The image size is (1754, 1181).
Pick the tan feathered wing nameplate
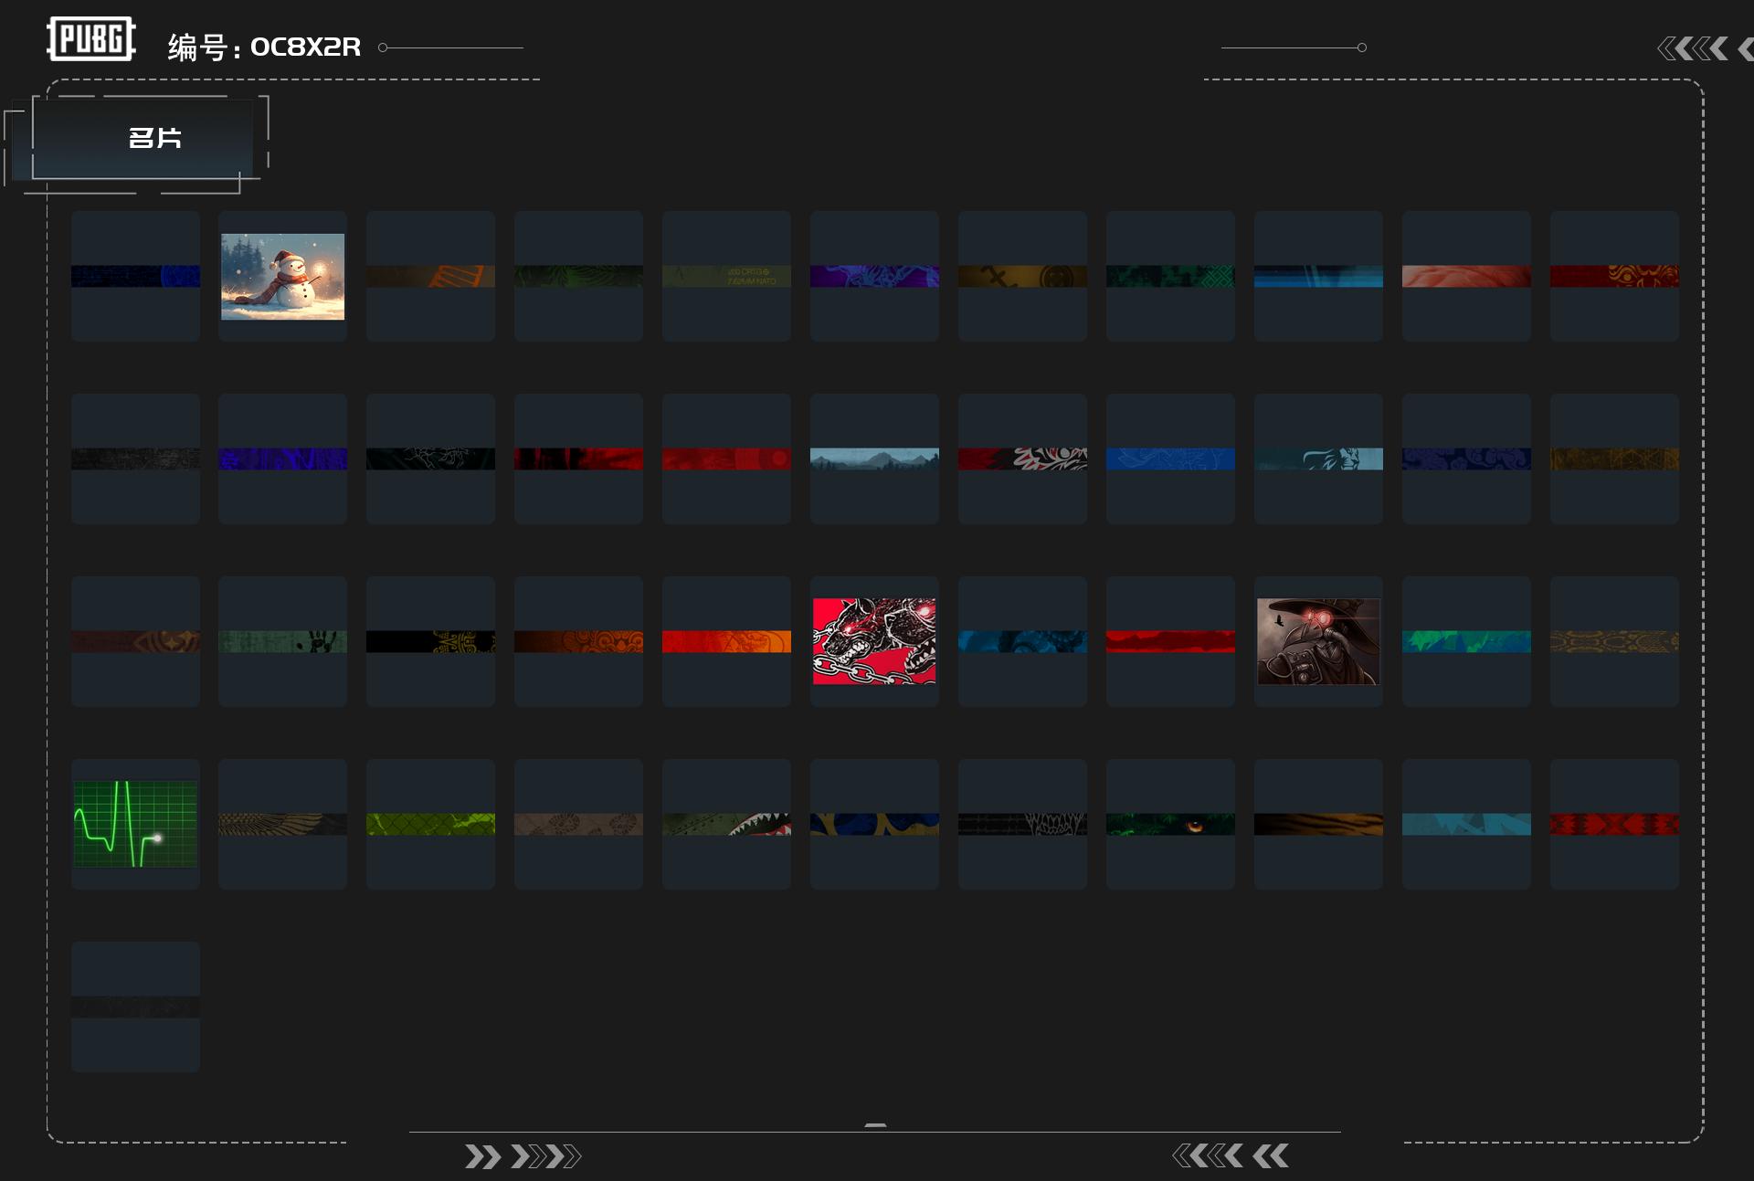point(282,824)
